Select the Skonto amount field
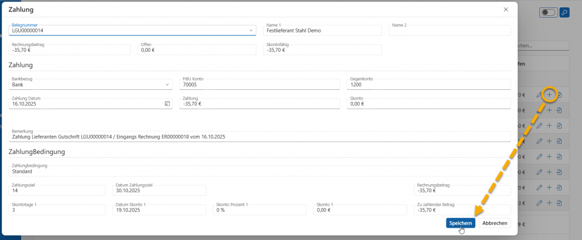Viewport: 582px width, 240px height. point(429,104)
